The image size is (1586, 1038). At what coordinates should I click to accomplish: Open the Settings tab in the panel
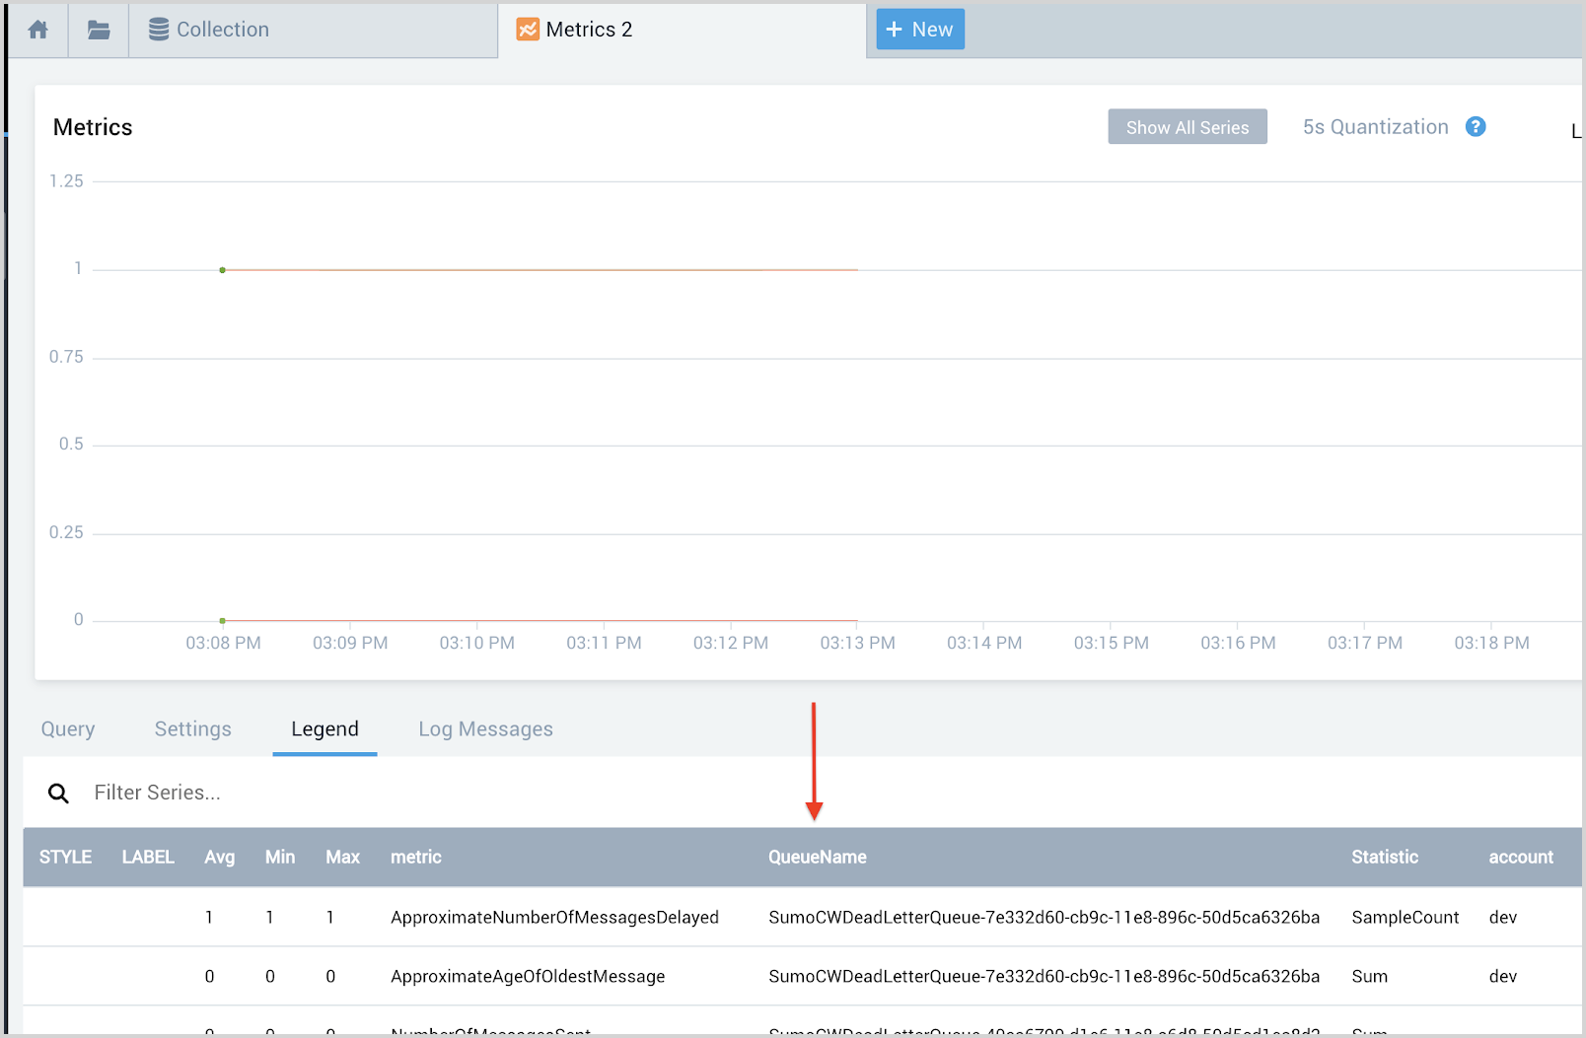pos(192,728)
